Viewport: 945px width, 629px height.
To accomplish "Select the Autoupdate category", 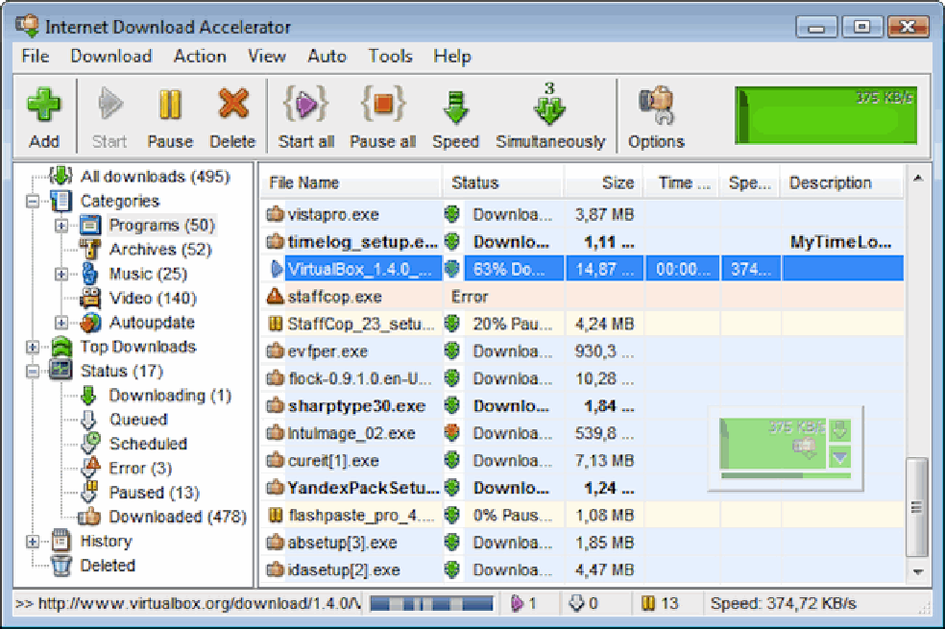I will pyautogui.click(x=152, y=323).
